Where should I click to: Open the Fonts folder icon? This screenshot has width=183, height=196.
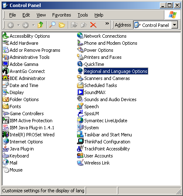point(6,106)
